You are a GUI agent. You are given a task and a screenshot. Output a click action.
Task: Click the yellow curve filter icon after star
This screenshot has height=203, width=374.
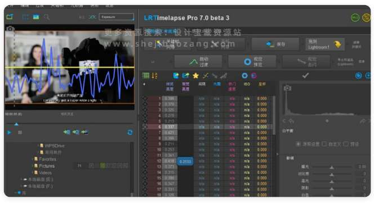[x=206, y=76]
